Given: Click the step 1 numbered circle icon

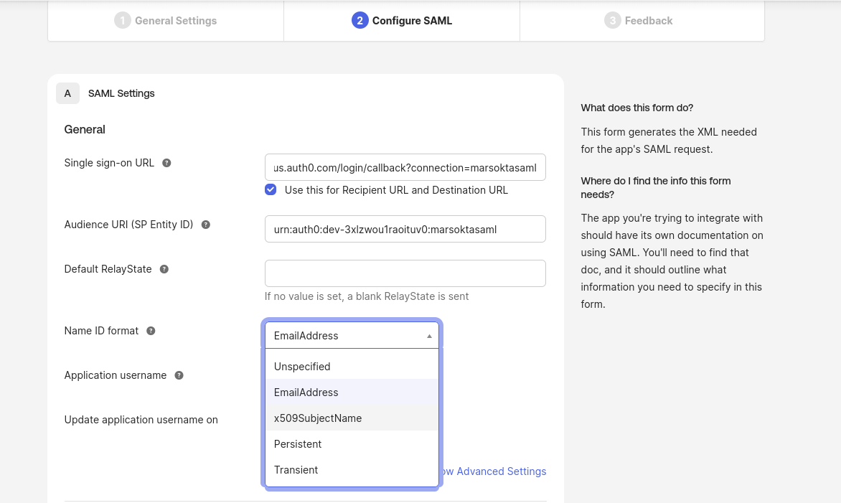Looking at the screenshot, I should (x=122, y=20).
